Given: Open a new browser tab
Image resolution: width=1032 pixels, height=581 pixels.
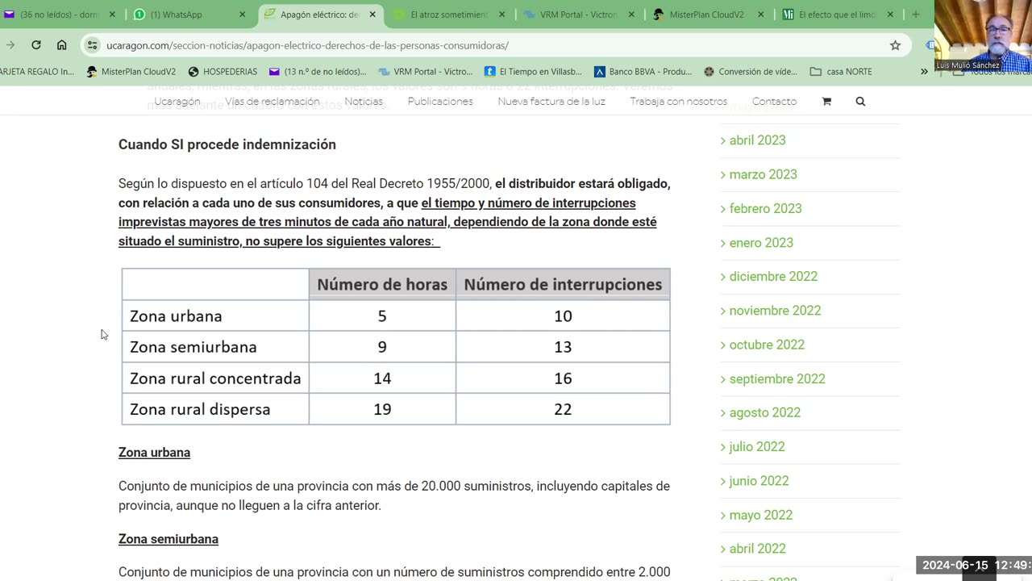Looking at the screenshot, I should [915, 15].
